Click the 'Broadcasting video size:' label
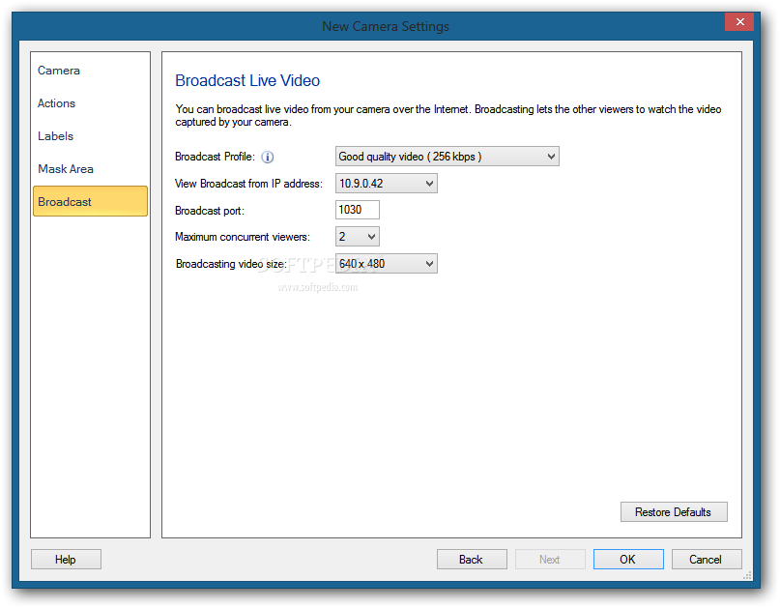This screenshot has width=780, height=608. pyautogui.click(x=231, y=264)
